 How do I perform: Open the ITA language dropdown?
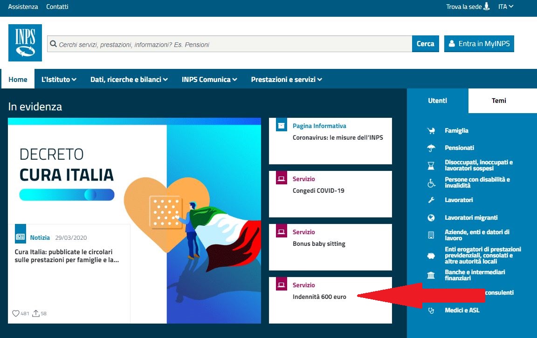[505, 7]
